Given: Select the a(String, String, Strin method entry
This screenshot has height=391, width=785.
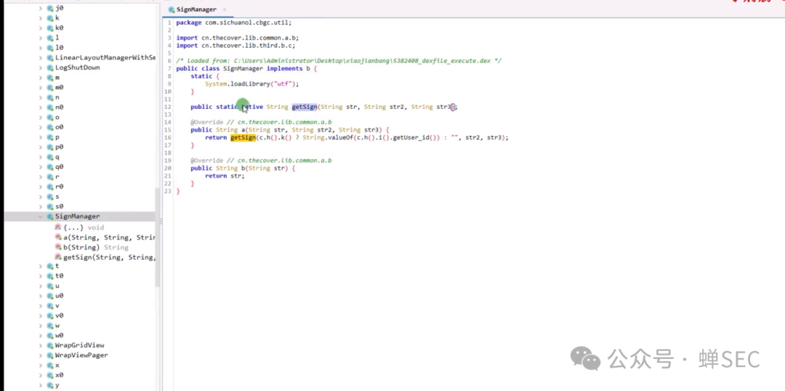Looking at the screenshot, I should [109, 237].
